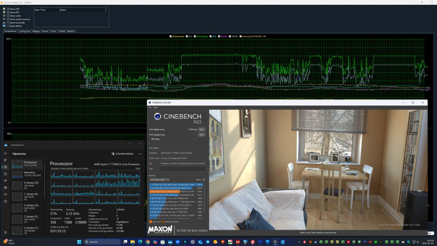Open taskbar clock and date
Viewport: 437px width, 246px height.
[428, 242]
